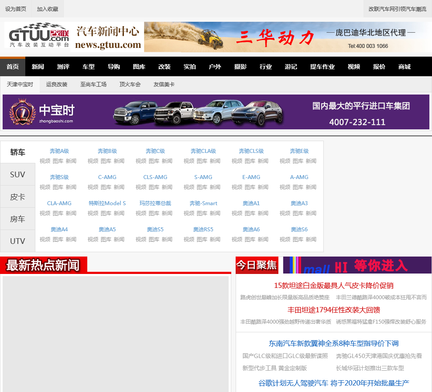432x392 pixels.
Task: Open the 中宝时 purple banner ad
Action: (216, 112)
